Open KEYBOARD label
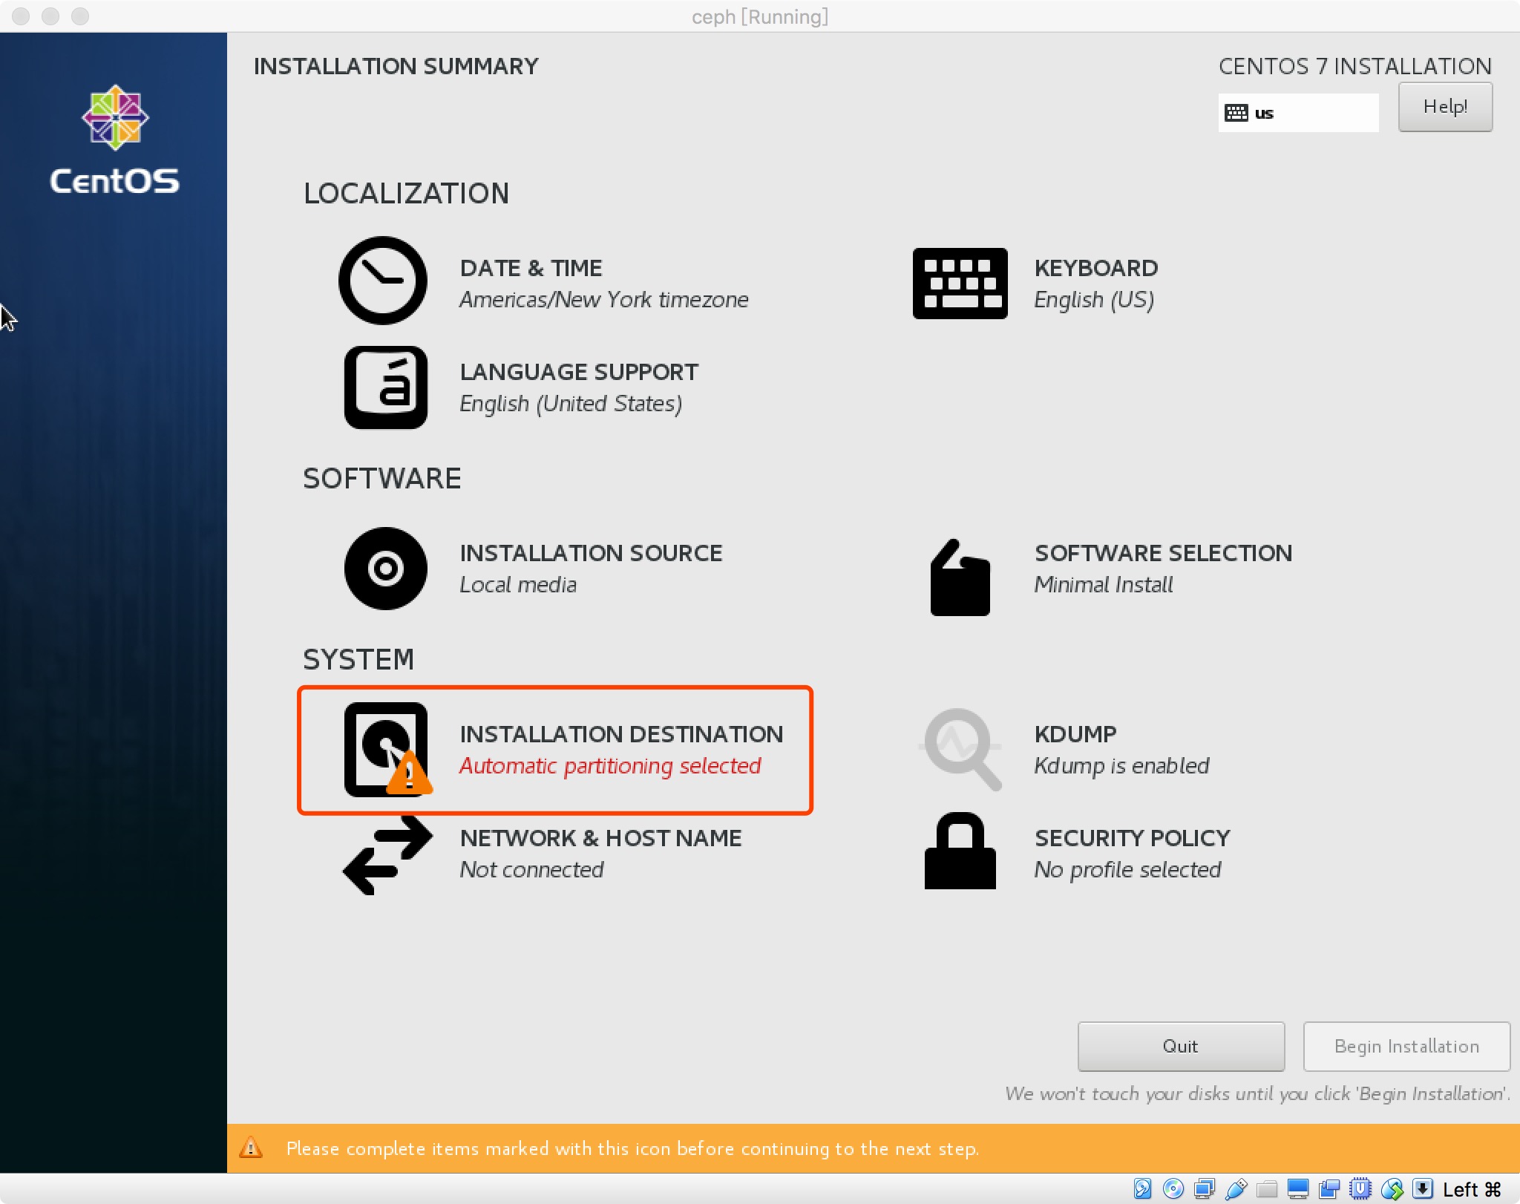Image resolution: width=1520 pixels, height=1204 pixels. (1096, 268)
